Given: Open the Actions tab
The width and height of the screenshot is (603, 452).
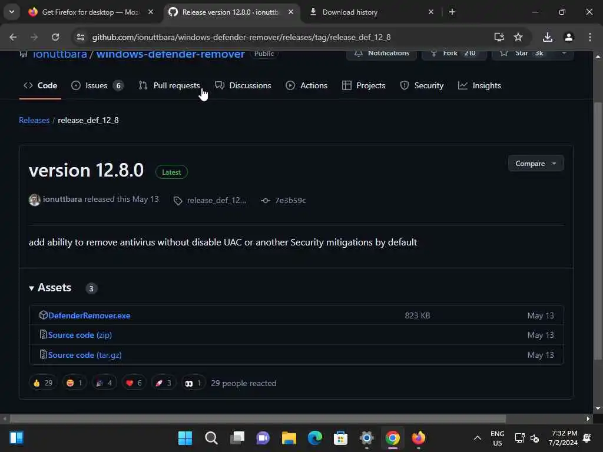Looking at the screenshot, I should (306, 86).
